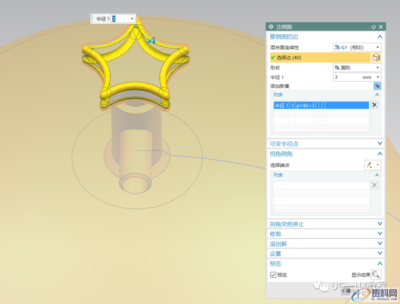The image size is (400, 304).
Task: Click the select edge cube icon
Action: [x=376, y=57]
